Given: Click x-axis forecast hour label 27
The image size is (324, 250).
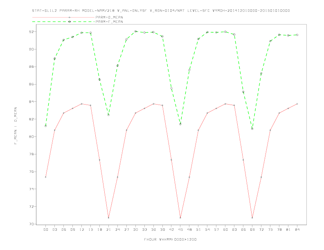Looking at the screenshot, I should click(126, 230).
